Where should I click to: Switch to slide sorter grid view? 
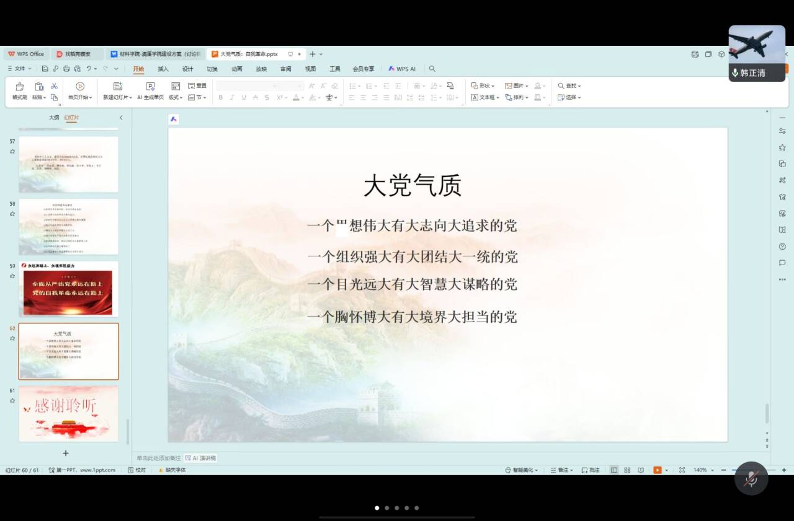point(627,470)
